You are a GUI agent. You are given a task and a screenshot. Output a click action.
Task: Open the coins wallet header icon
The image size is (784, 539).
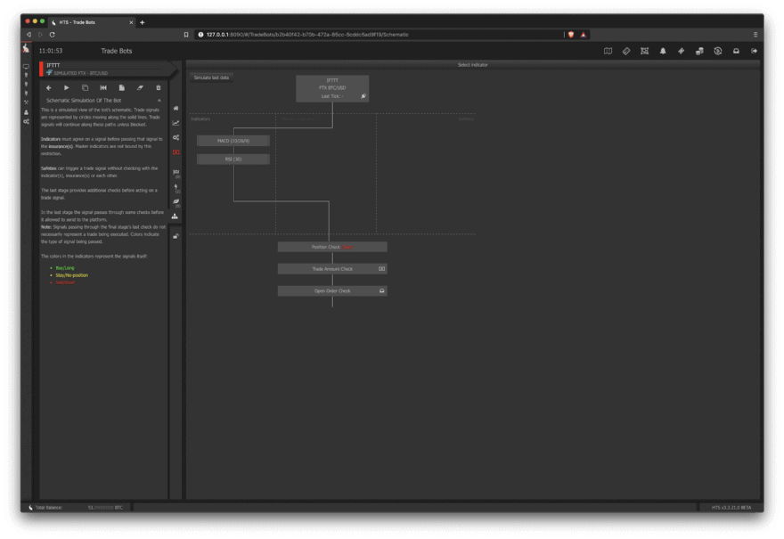(x=699, y=51)
